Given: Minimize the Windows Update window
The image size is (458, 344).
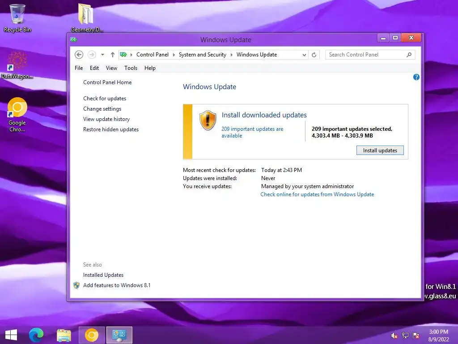Looking at the screenshot, I should click(x=383, y=38).
